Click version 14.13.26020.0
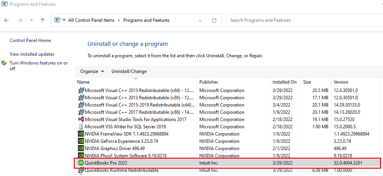 pos(347,112)
